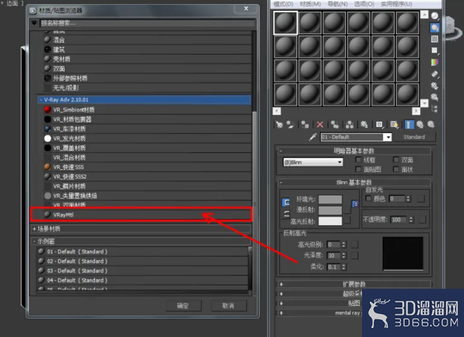Open the 材质(M) menu

pyautogui.click(x=310, y=4)
